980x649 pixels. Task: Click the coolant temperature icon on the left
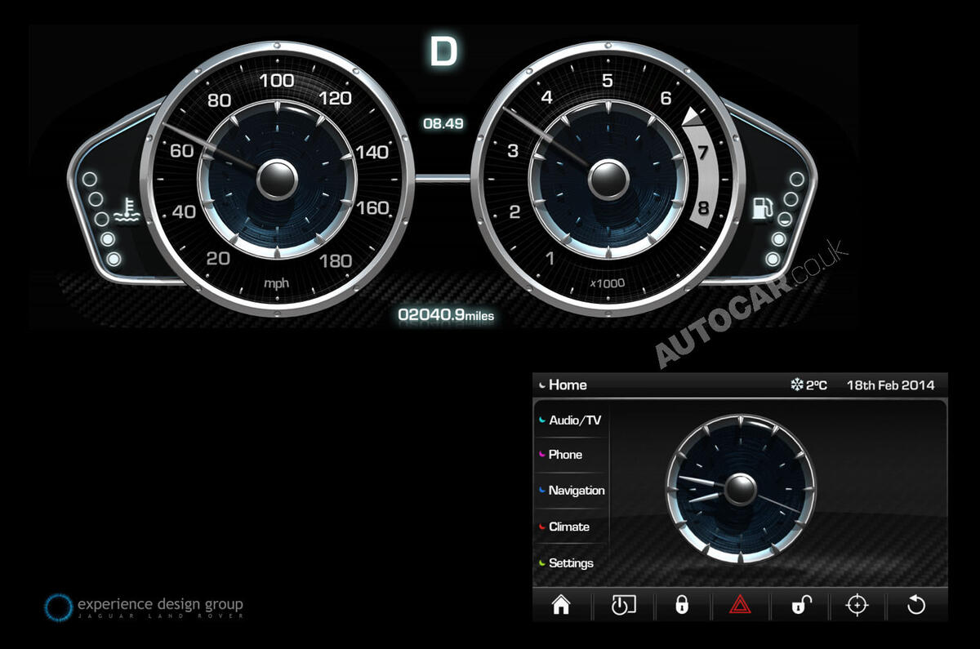(x=127, y=214)
